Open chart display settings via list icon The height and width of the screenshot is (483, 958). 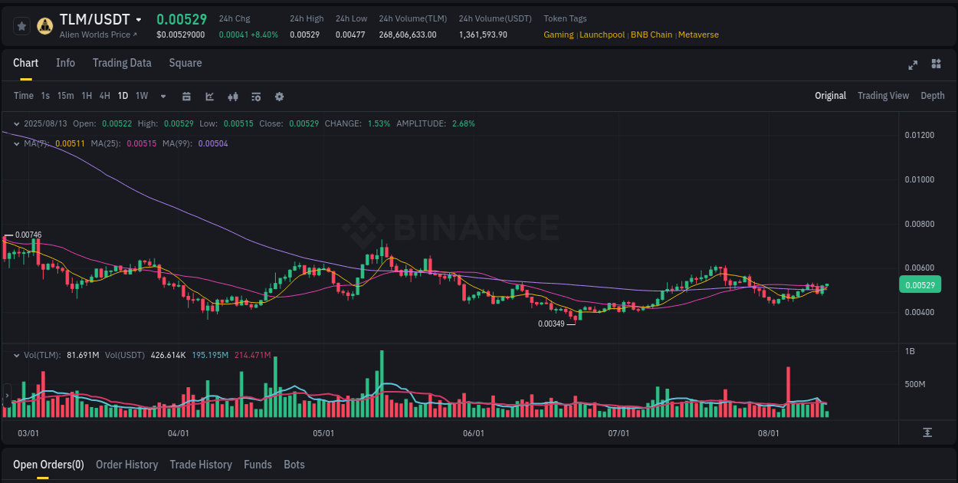tap(255, 96)
